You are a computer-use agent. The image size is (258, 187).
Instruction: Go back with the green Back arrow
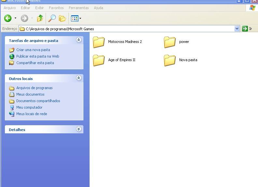click(8, 18)
